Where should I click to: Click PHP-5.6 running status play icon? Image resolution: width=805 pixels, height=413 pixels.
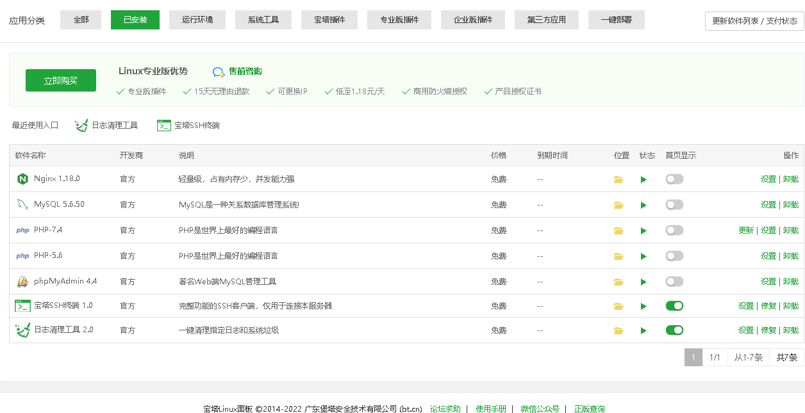coord(643,256)
